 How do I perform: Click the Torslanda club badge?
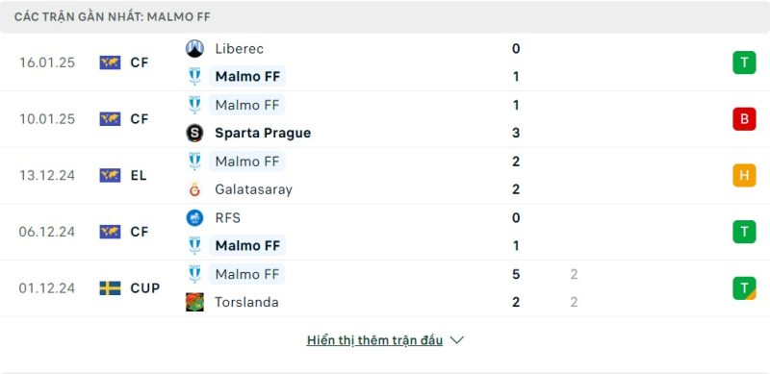pyautogui.click(x=194, y=302)
